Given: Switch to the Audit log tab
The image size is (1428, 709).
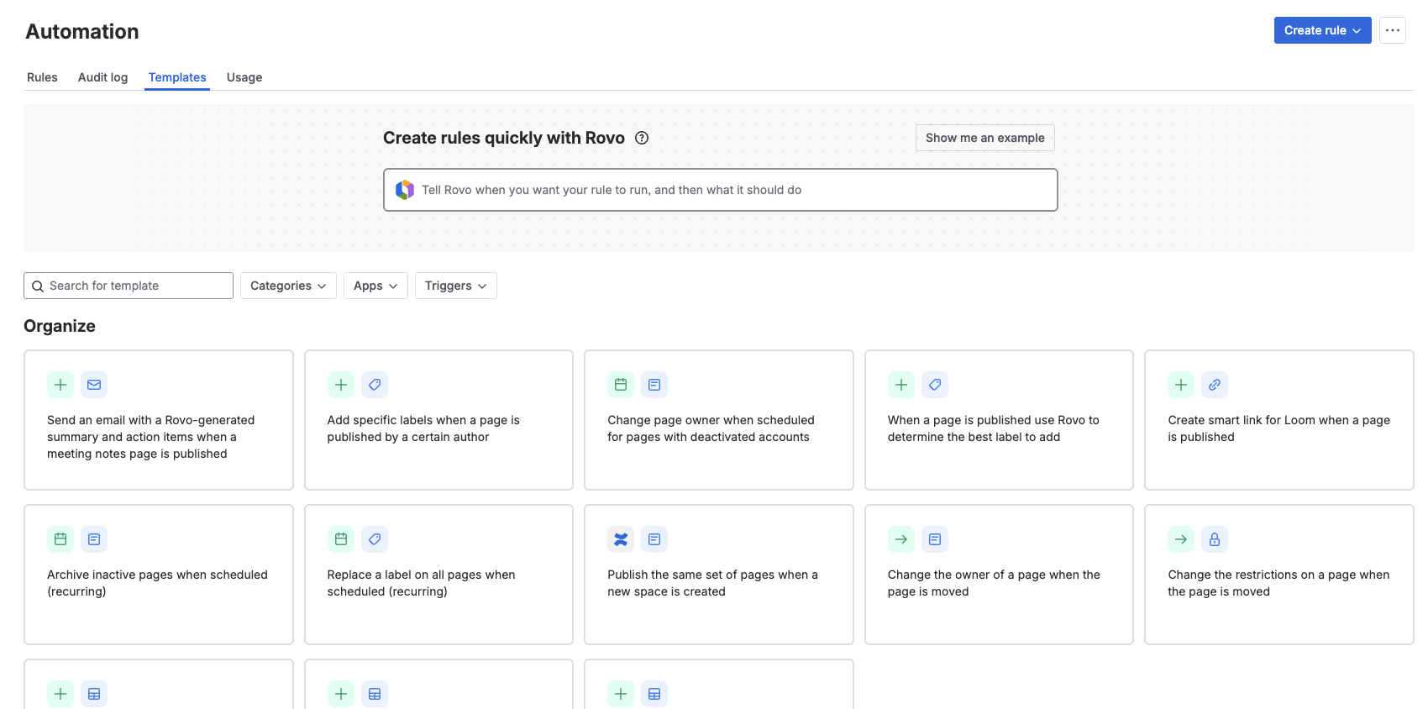Looking at the screenshot, I should (103, 77).
